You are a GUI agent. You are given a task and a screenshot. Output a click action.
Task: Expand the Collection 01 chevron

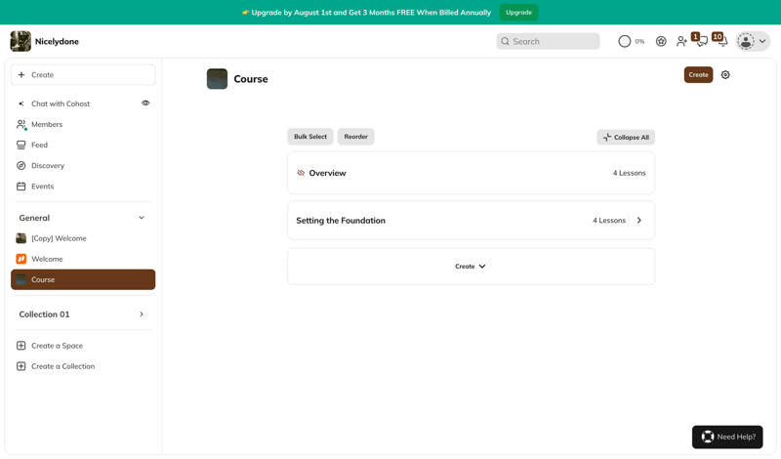142,313
